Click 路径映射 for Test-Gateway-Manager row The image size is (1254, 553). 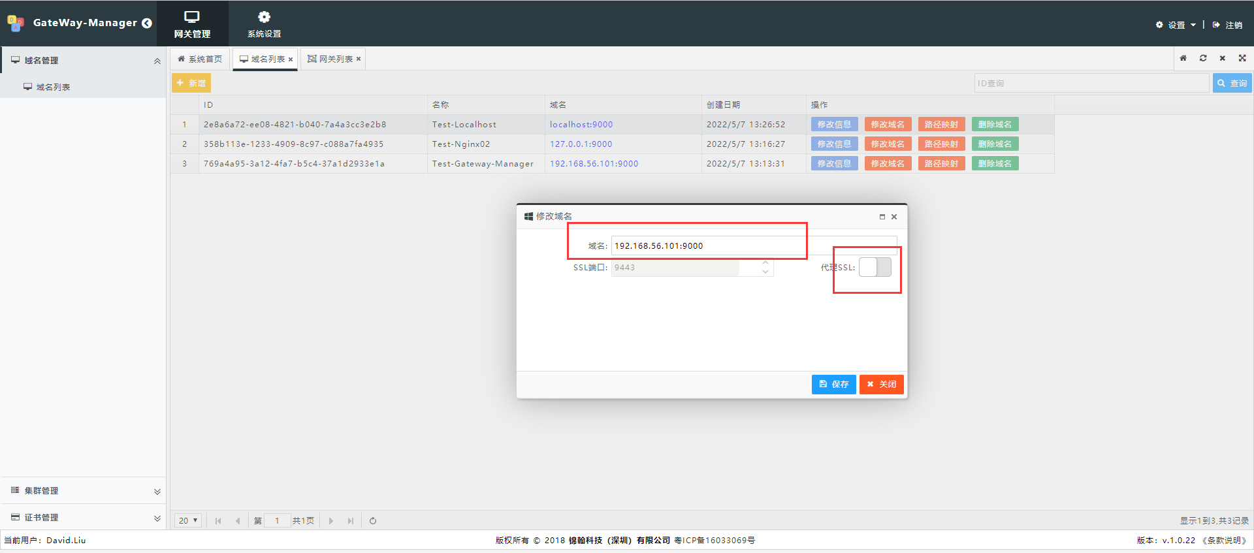point(941,163)
